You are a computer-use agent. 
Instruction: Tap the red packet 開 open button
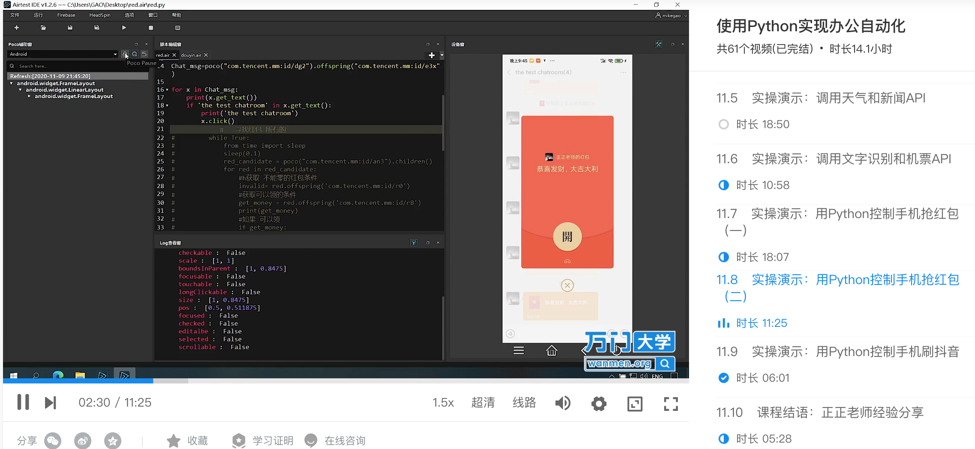tap(567, 236)
